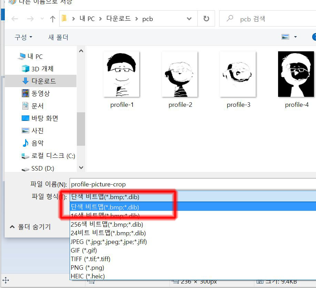Choose TIFF format option
316x288 pixels.
tap(193, 259)
